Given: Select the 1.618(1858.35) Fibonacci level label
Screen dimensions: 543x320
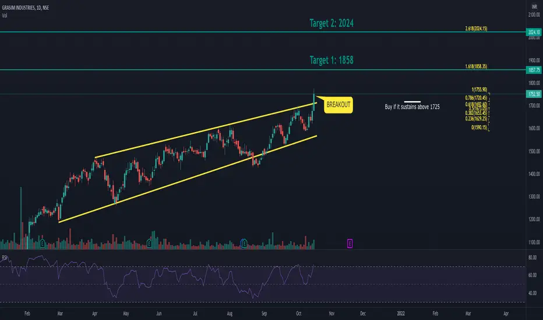Looking at the screenshot, I should 476,66.
